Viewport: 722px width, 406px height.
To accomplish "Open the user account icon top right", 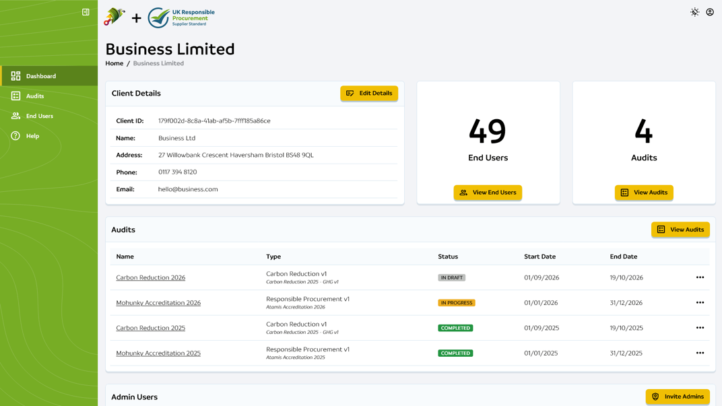I will [709, 12].
